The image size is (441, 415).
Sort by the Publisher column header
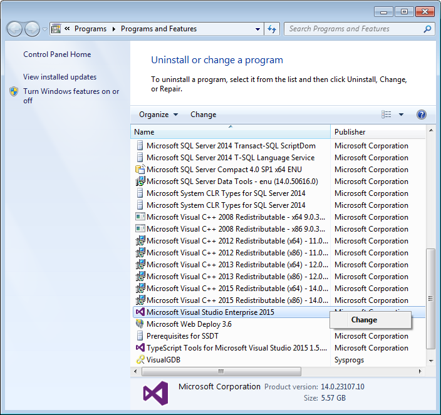[x=378, y=132]
